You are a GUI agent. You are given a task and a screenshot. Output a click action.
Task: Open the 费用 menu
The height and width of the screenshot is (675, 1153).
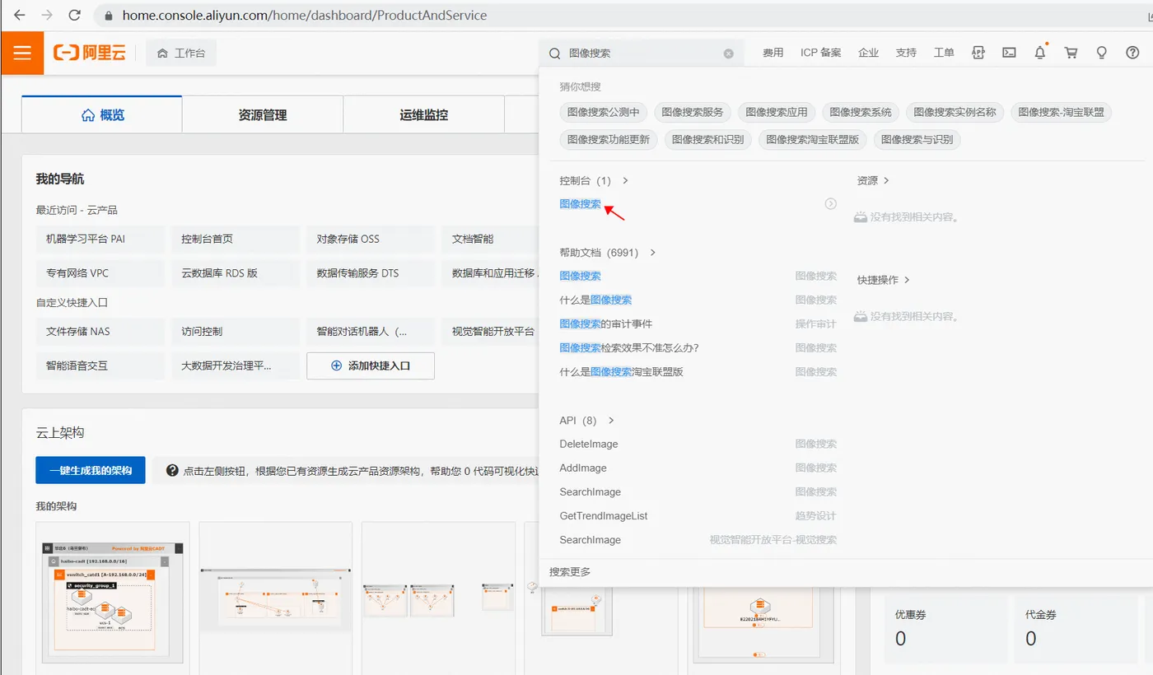(773, 53)
